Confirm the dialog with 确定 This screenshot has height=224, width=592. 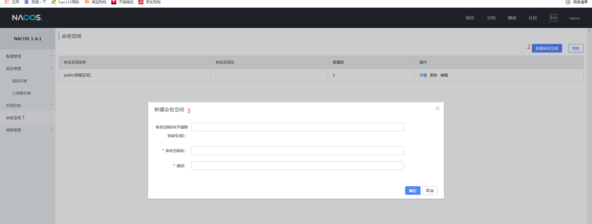pyautogui.click(x=413, y=191)
